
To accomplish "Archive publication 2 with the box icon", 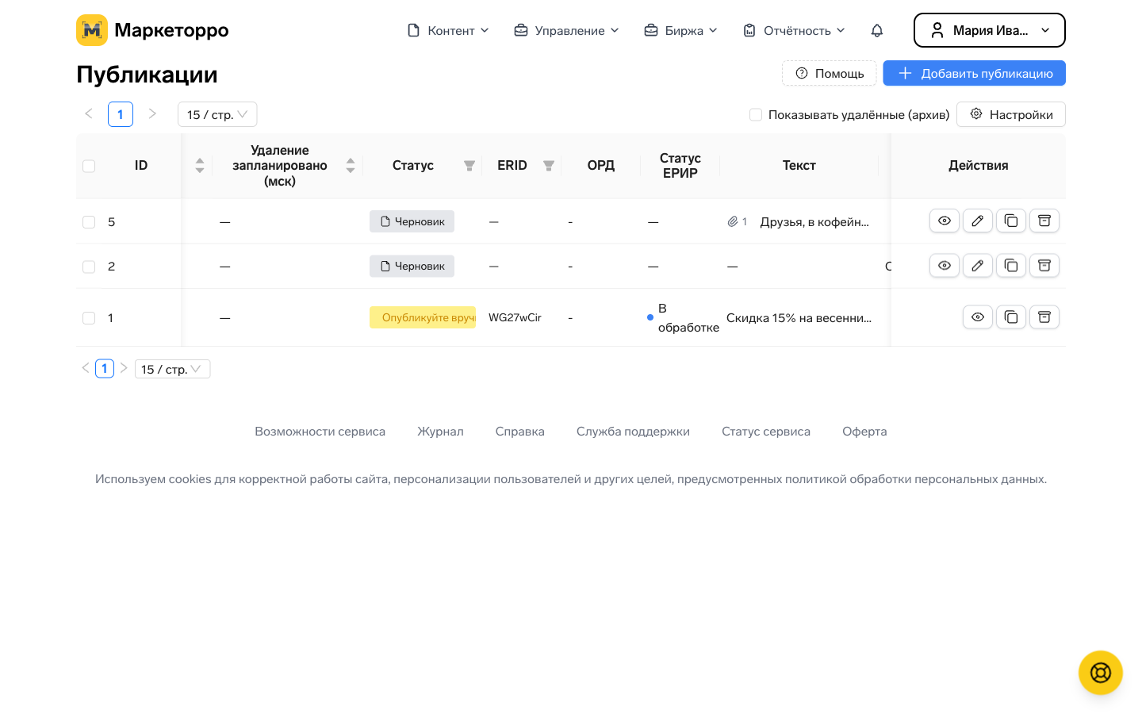I will (1044, 265).
